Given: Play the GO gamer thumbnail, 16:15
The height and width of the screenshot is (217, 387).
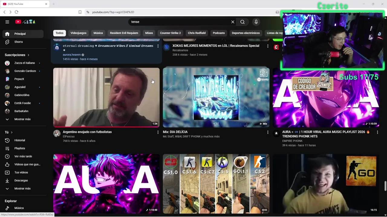Looking at the screenshot, I should [326, 184].
